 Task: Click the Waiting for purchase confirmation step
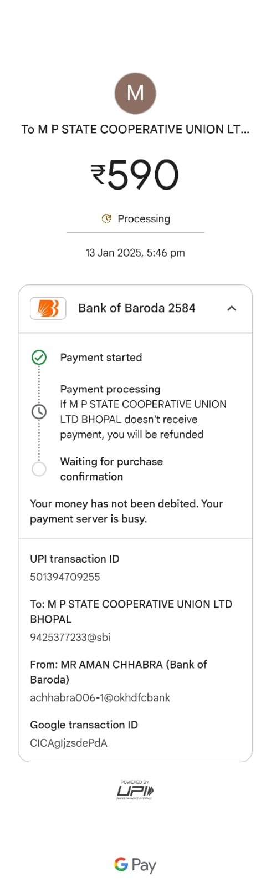point(111,469)
